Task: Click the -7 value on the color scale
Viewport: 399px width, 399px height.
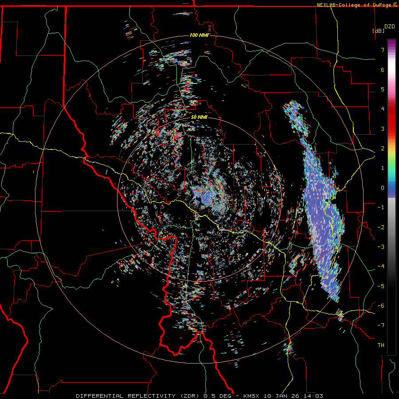Action: click(381, 325)
